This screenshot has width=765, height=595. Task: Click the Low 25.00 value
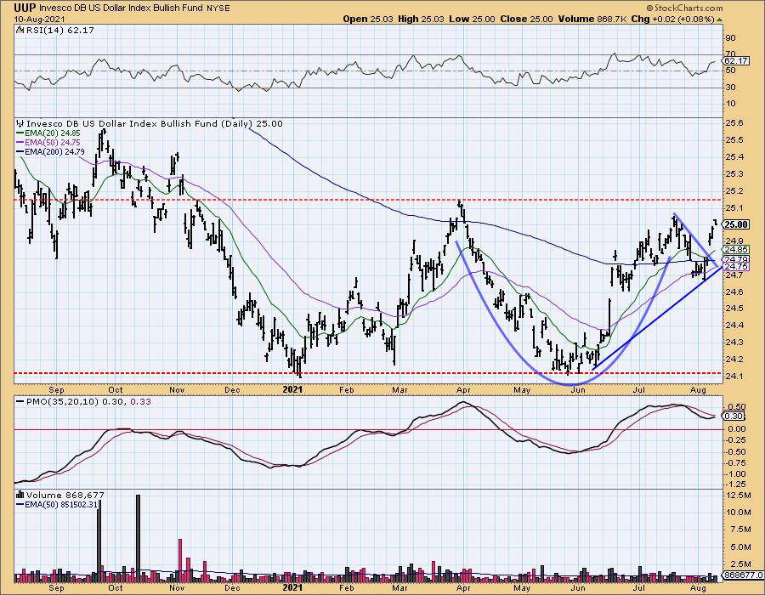tap(472, 19)
